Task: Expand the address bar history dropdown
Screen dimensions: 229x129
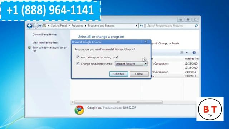Action: (136, 26)
